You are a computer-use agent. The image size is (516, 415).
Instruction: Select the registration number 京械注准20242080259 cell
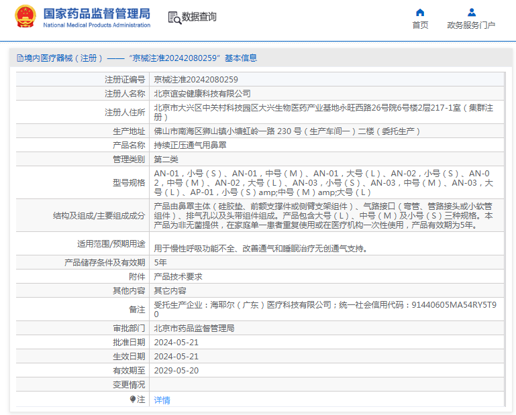point(196,80)
